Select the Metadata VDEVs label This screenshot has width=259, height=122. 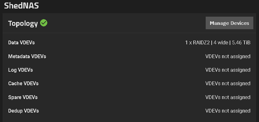click(x=27, y=56)
